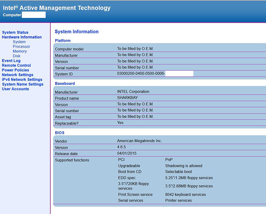This screenshot has width=266, height=214.
Task: Click the Intel Active Management Technology title
Action: (x=57, y=8)
